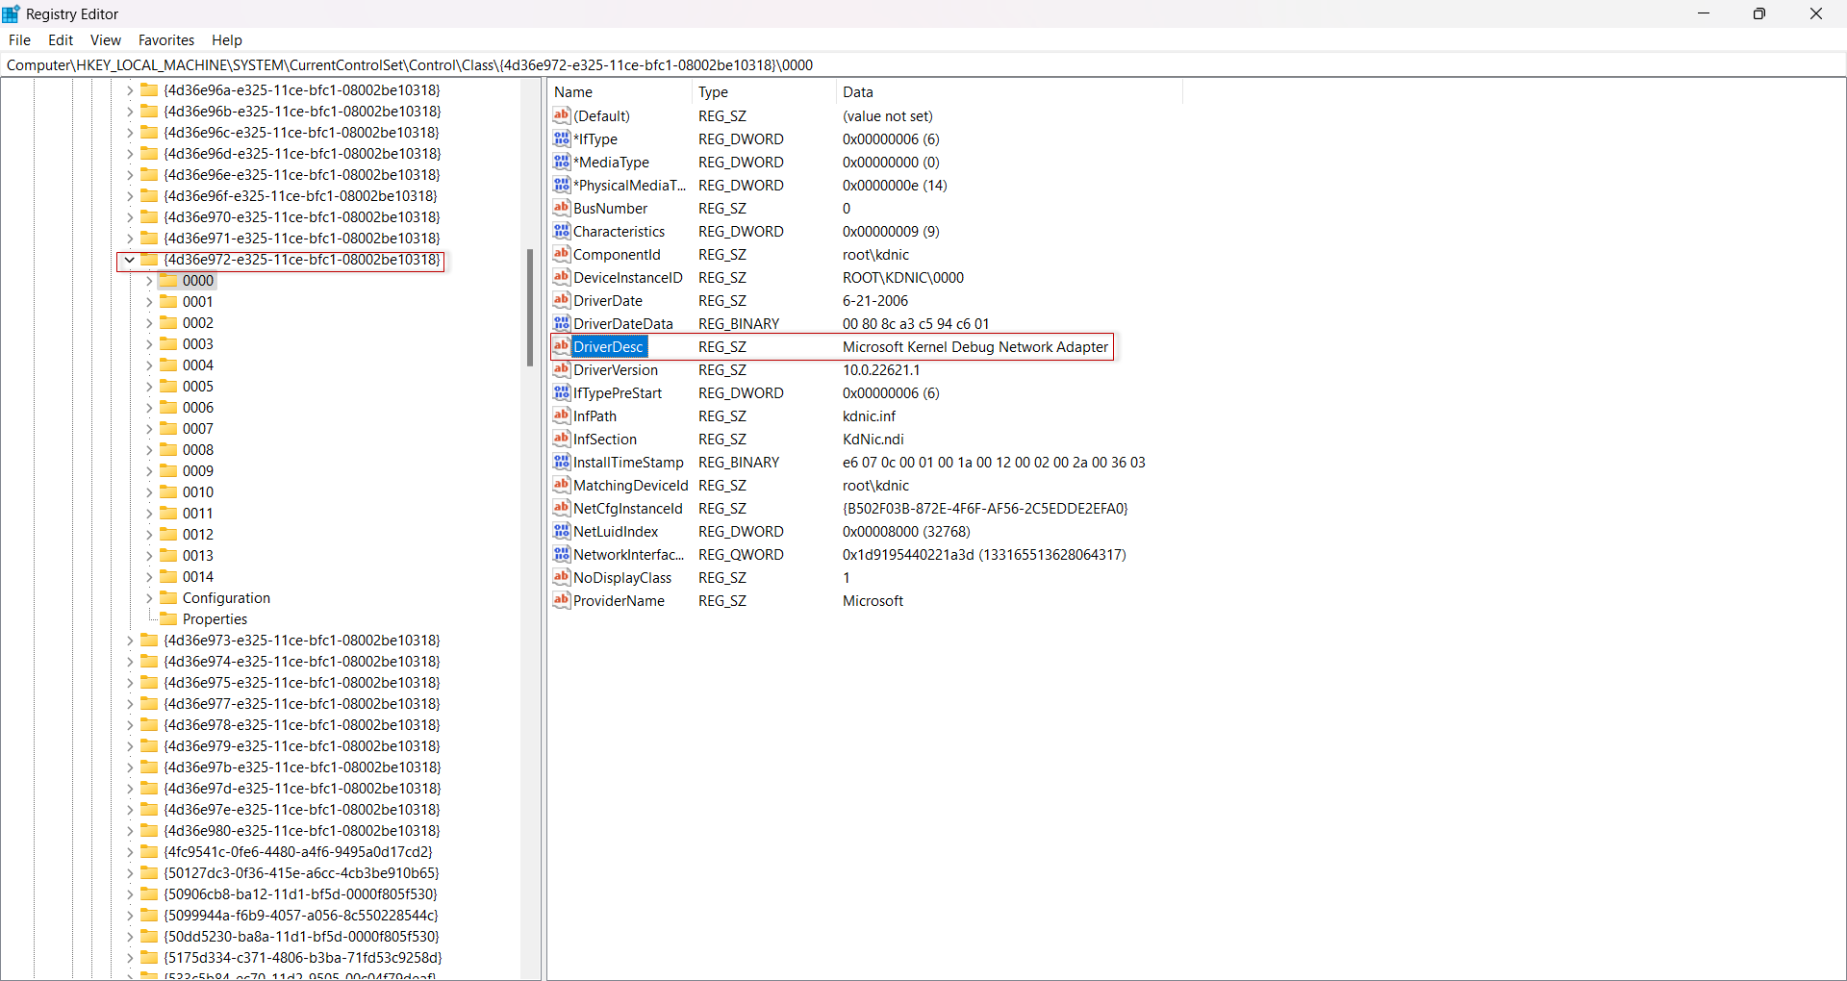Select the NoDisplayClass value entry
Image resolution: width=1847 pixels, height=981 pixels.
tap(620, 577)
